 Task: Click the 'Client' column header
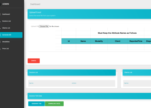click(x=118, y=41)
